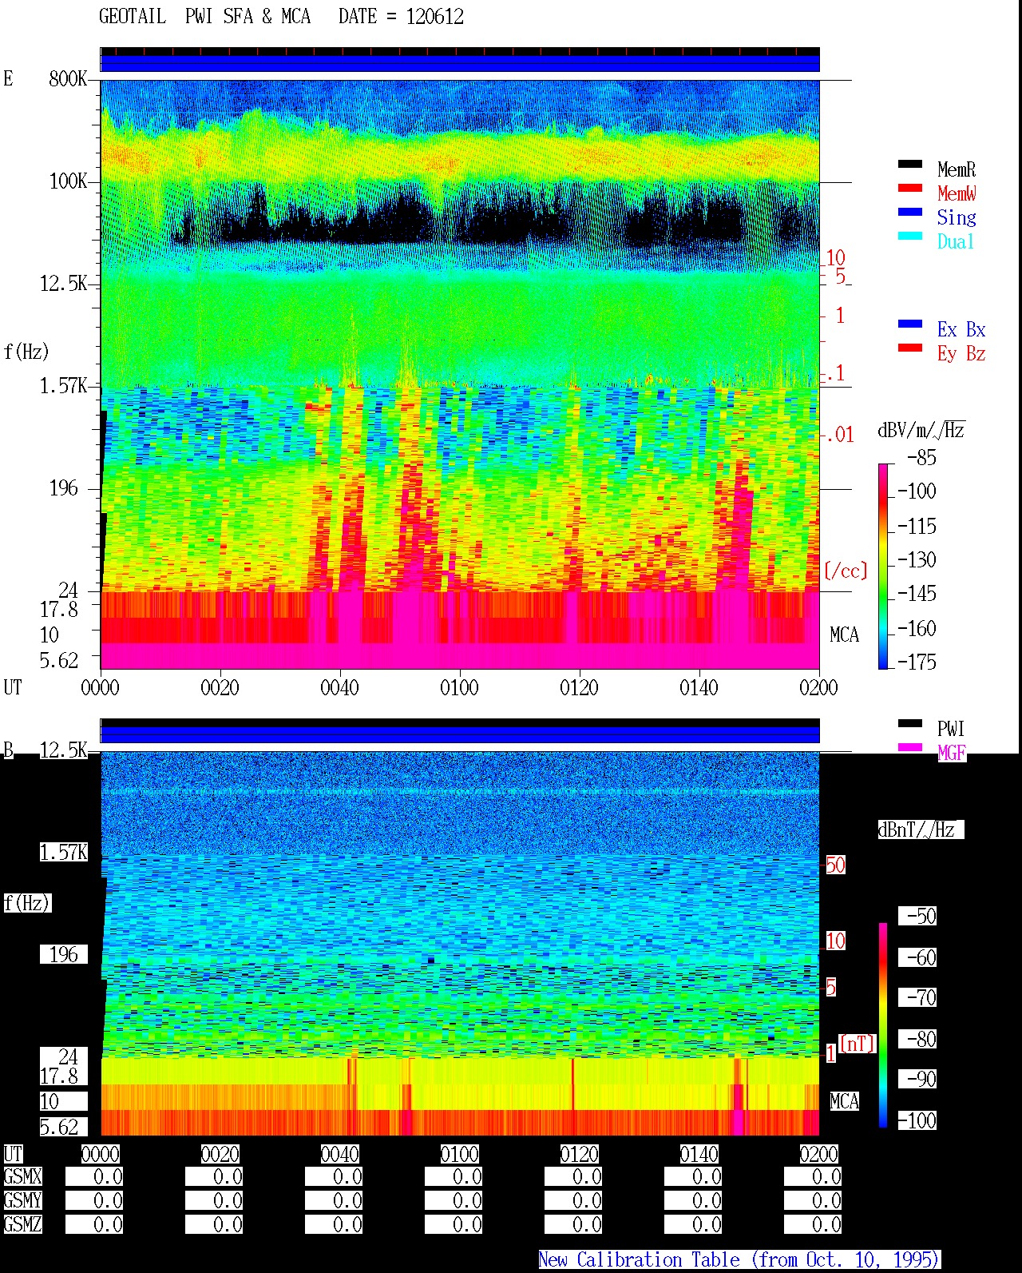Click the cyan Dual legend swatch
Viewport: 1022px width, 1273px height.
point(910,237)
